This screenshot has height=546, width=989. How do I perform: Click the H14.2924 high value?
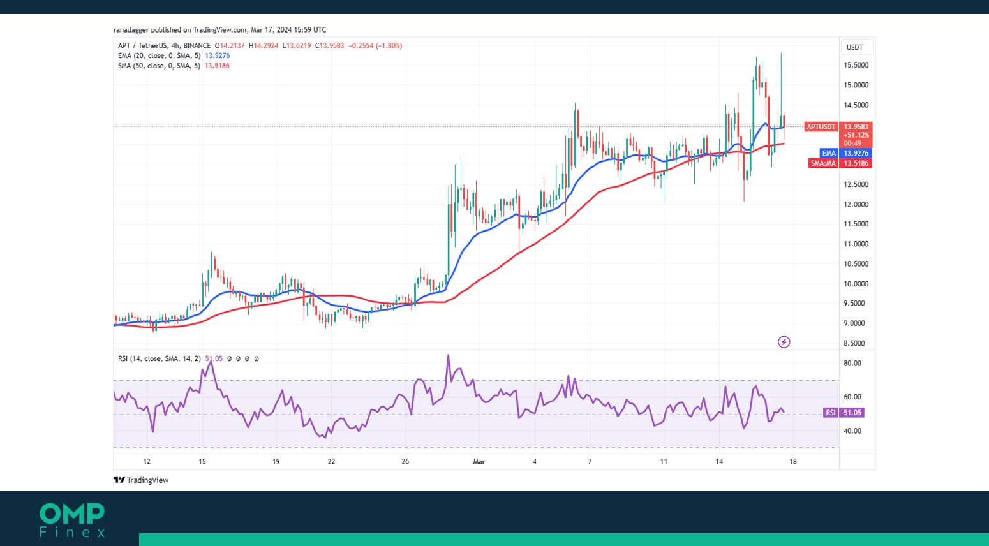[x=264, y=46]
